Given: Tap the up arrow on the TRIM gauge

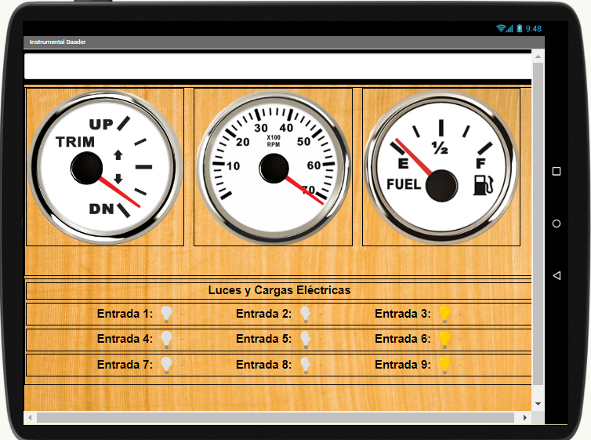Looking at the screenshot, I should [118, 155].
